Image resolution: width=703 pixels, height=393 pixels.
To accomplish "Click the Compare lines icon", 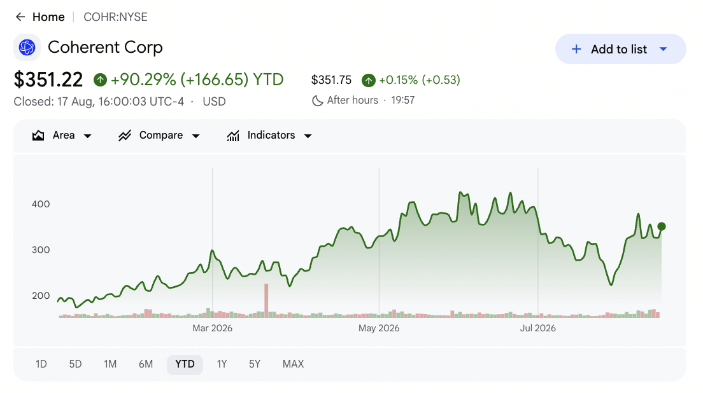I will click(x=125, y=135).
